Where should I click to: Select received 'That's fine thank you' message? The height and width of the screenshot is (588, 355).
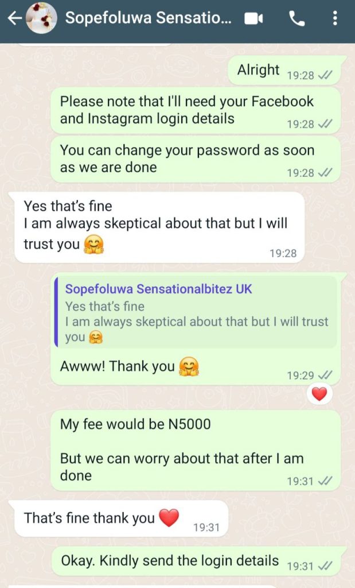coord(118,519)
